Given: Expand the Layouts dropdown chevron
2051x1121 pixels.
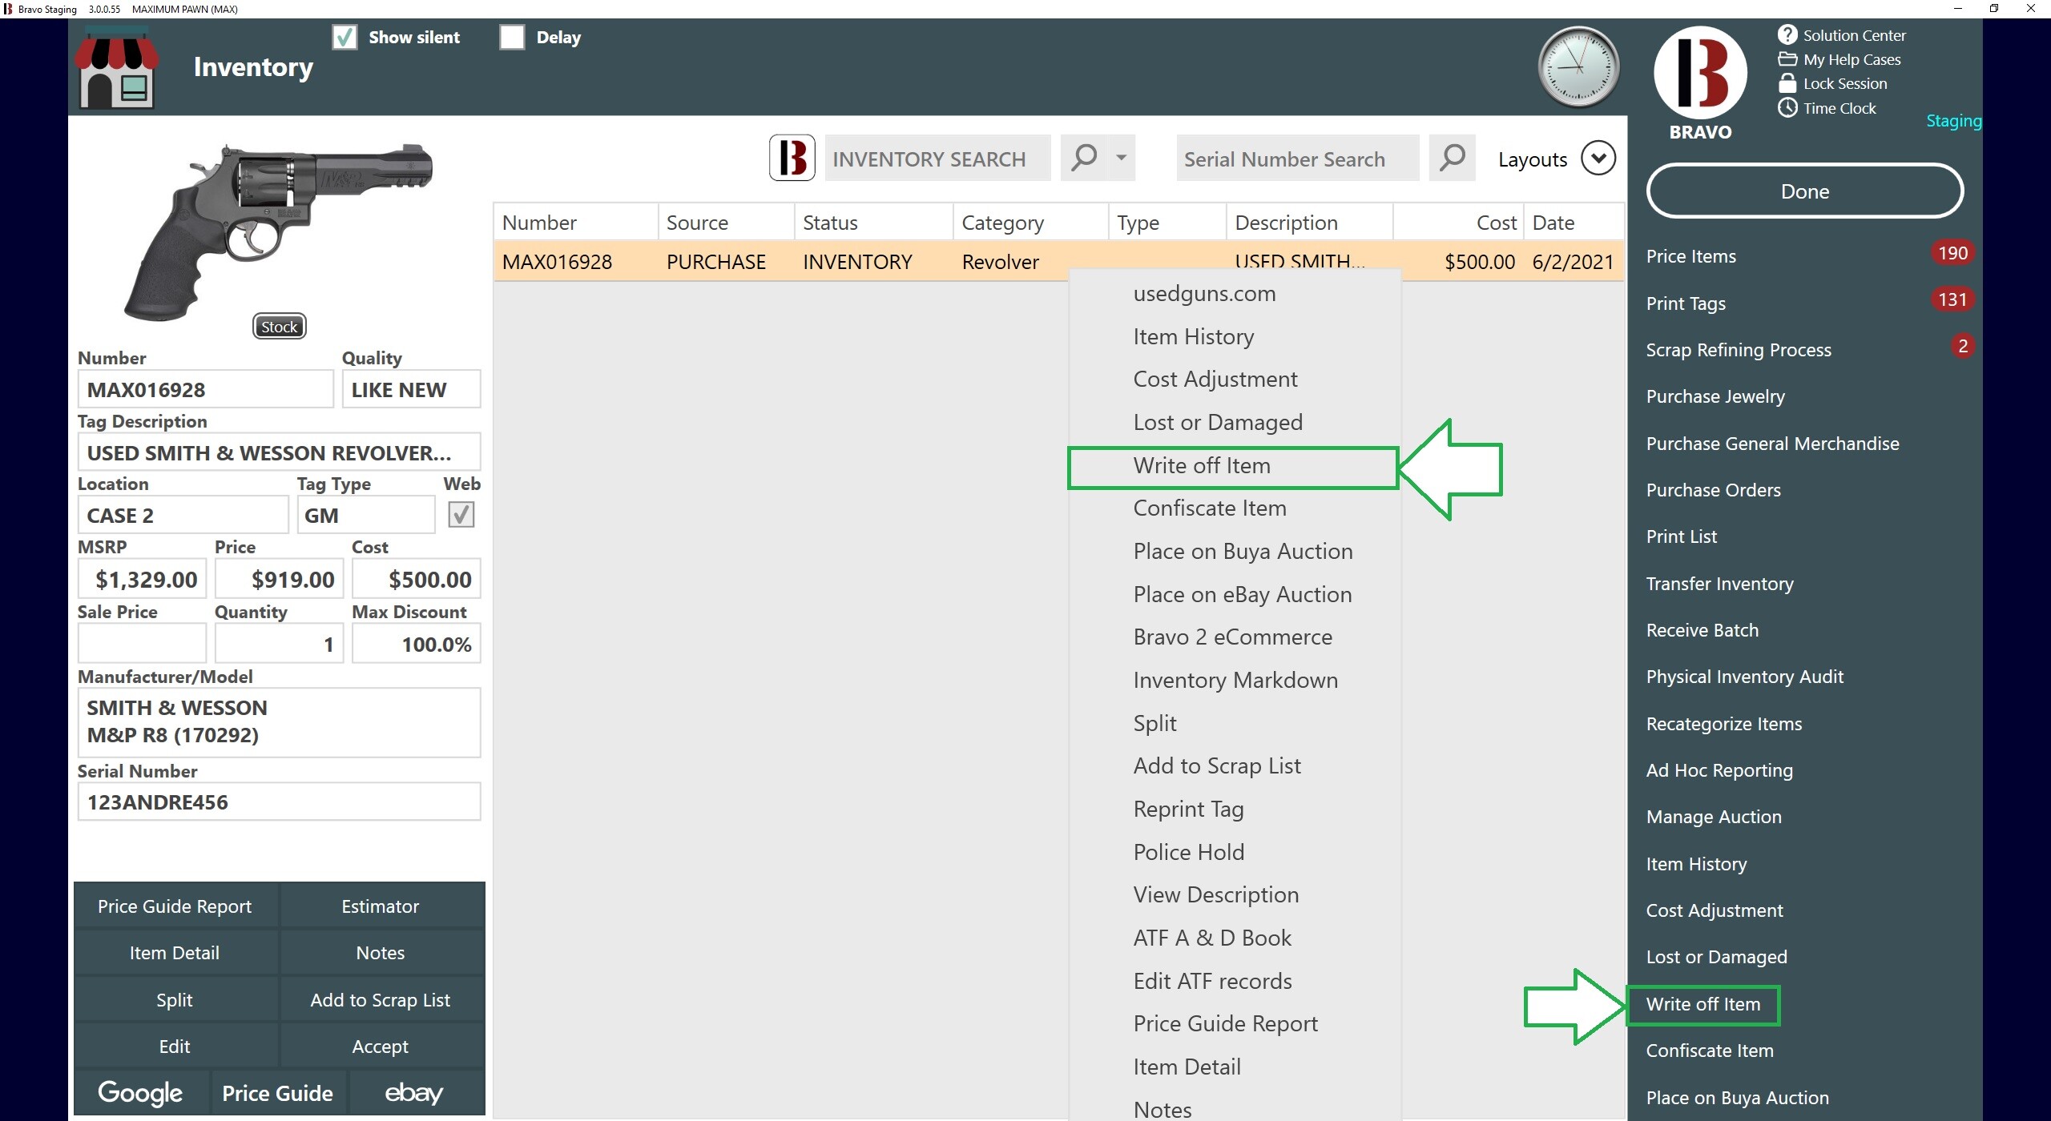Looking at the screenshot, I should [x=1598, y=158].
